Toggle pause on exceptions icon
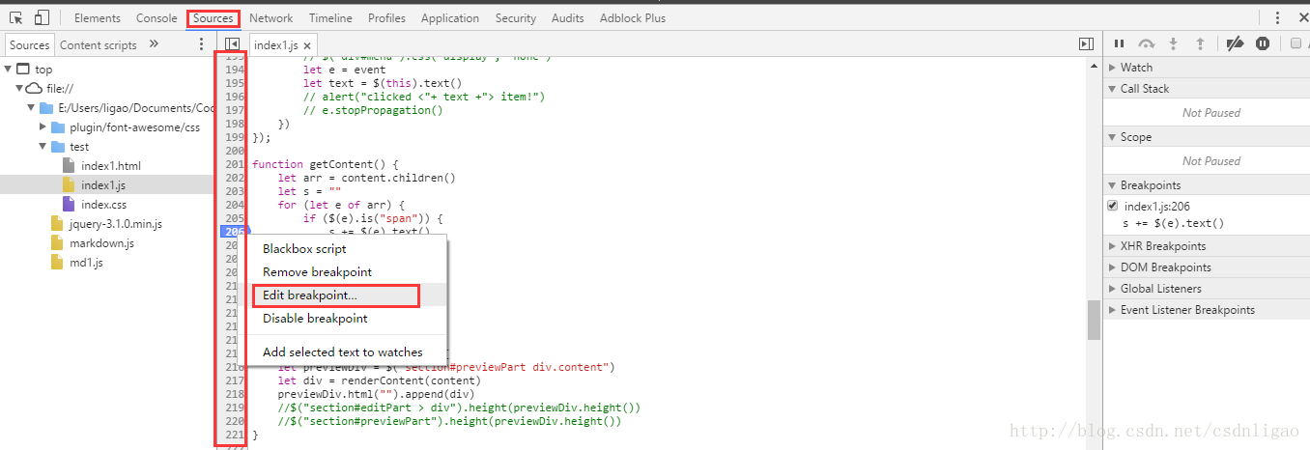The width and height of the screenshot is (1310, 450). click(1263, 43)
